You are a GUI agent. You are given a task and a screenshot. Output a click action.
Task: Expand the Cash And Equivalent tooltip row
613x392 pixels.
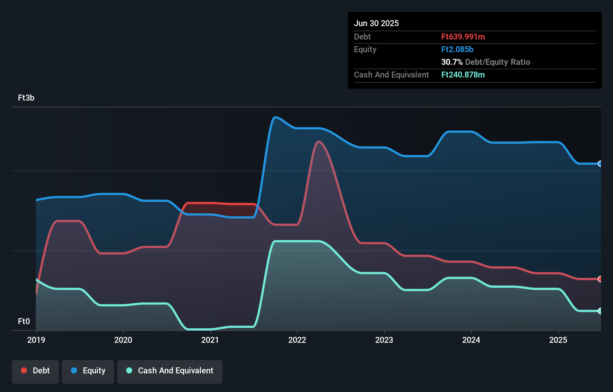click(x=391, y=75)
